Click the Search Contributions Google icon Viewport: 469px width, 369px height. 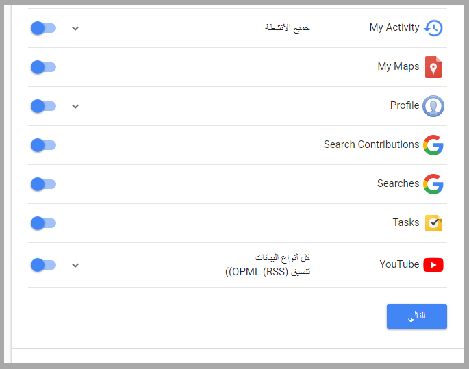tap(433, 145)
